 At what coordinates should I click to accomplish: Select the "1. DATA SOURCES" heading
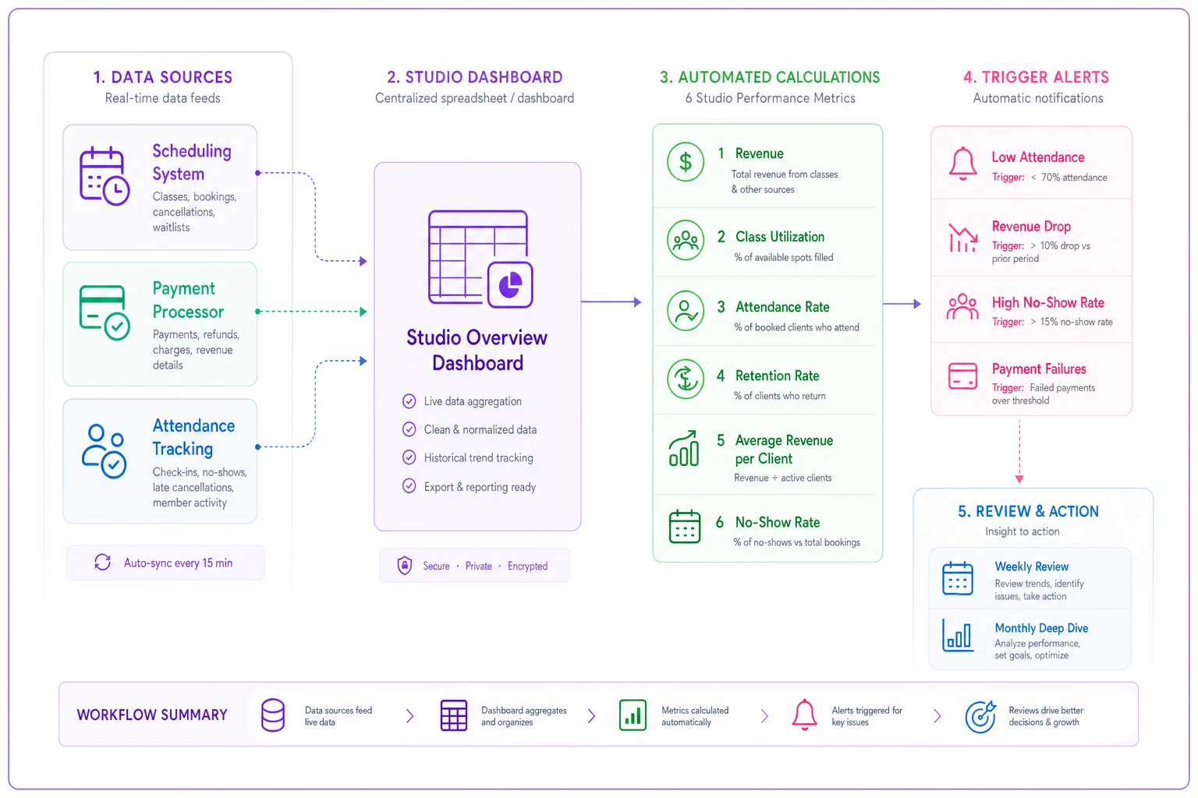163,77
